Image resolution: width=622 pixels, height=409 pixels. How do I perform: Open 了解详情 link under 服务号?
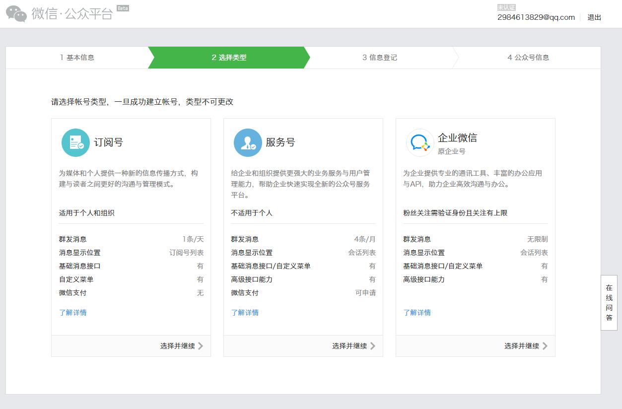(x=245, y=313)
